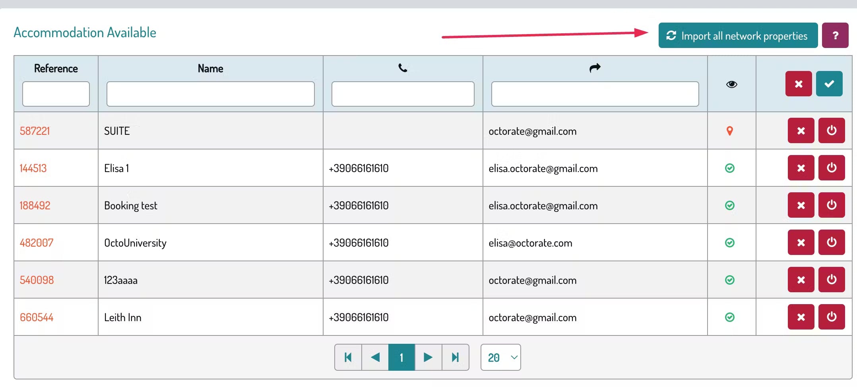Viewport: 857px width, 387px height.
Task: Go to previous page of results
Action: point(375,357)
